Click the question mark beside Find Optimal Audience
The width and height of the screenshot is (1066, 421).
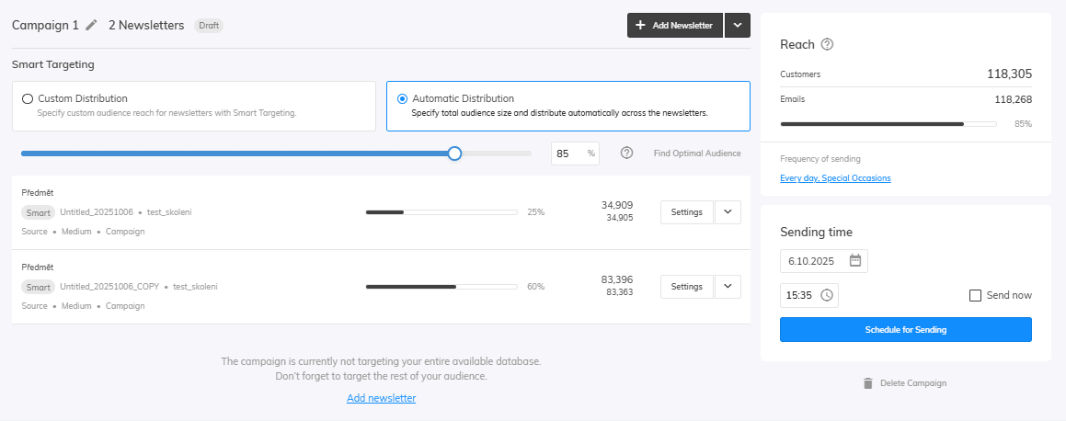[626, 154]
